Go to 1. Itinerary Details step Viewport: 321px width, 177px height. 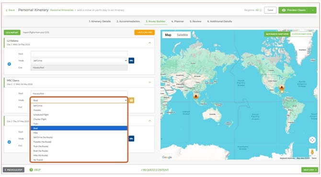(x=100, y=21)
